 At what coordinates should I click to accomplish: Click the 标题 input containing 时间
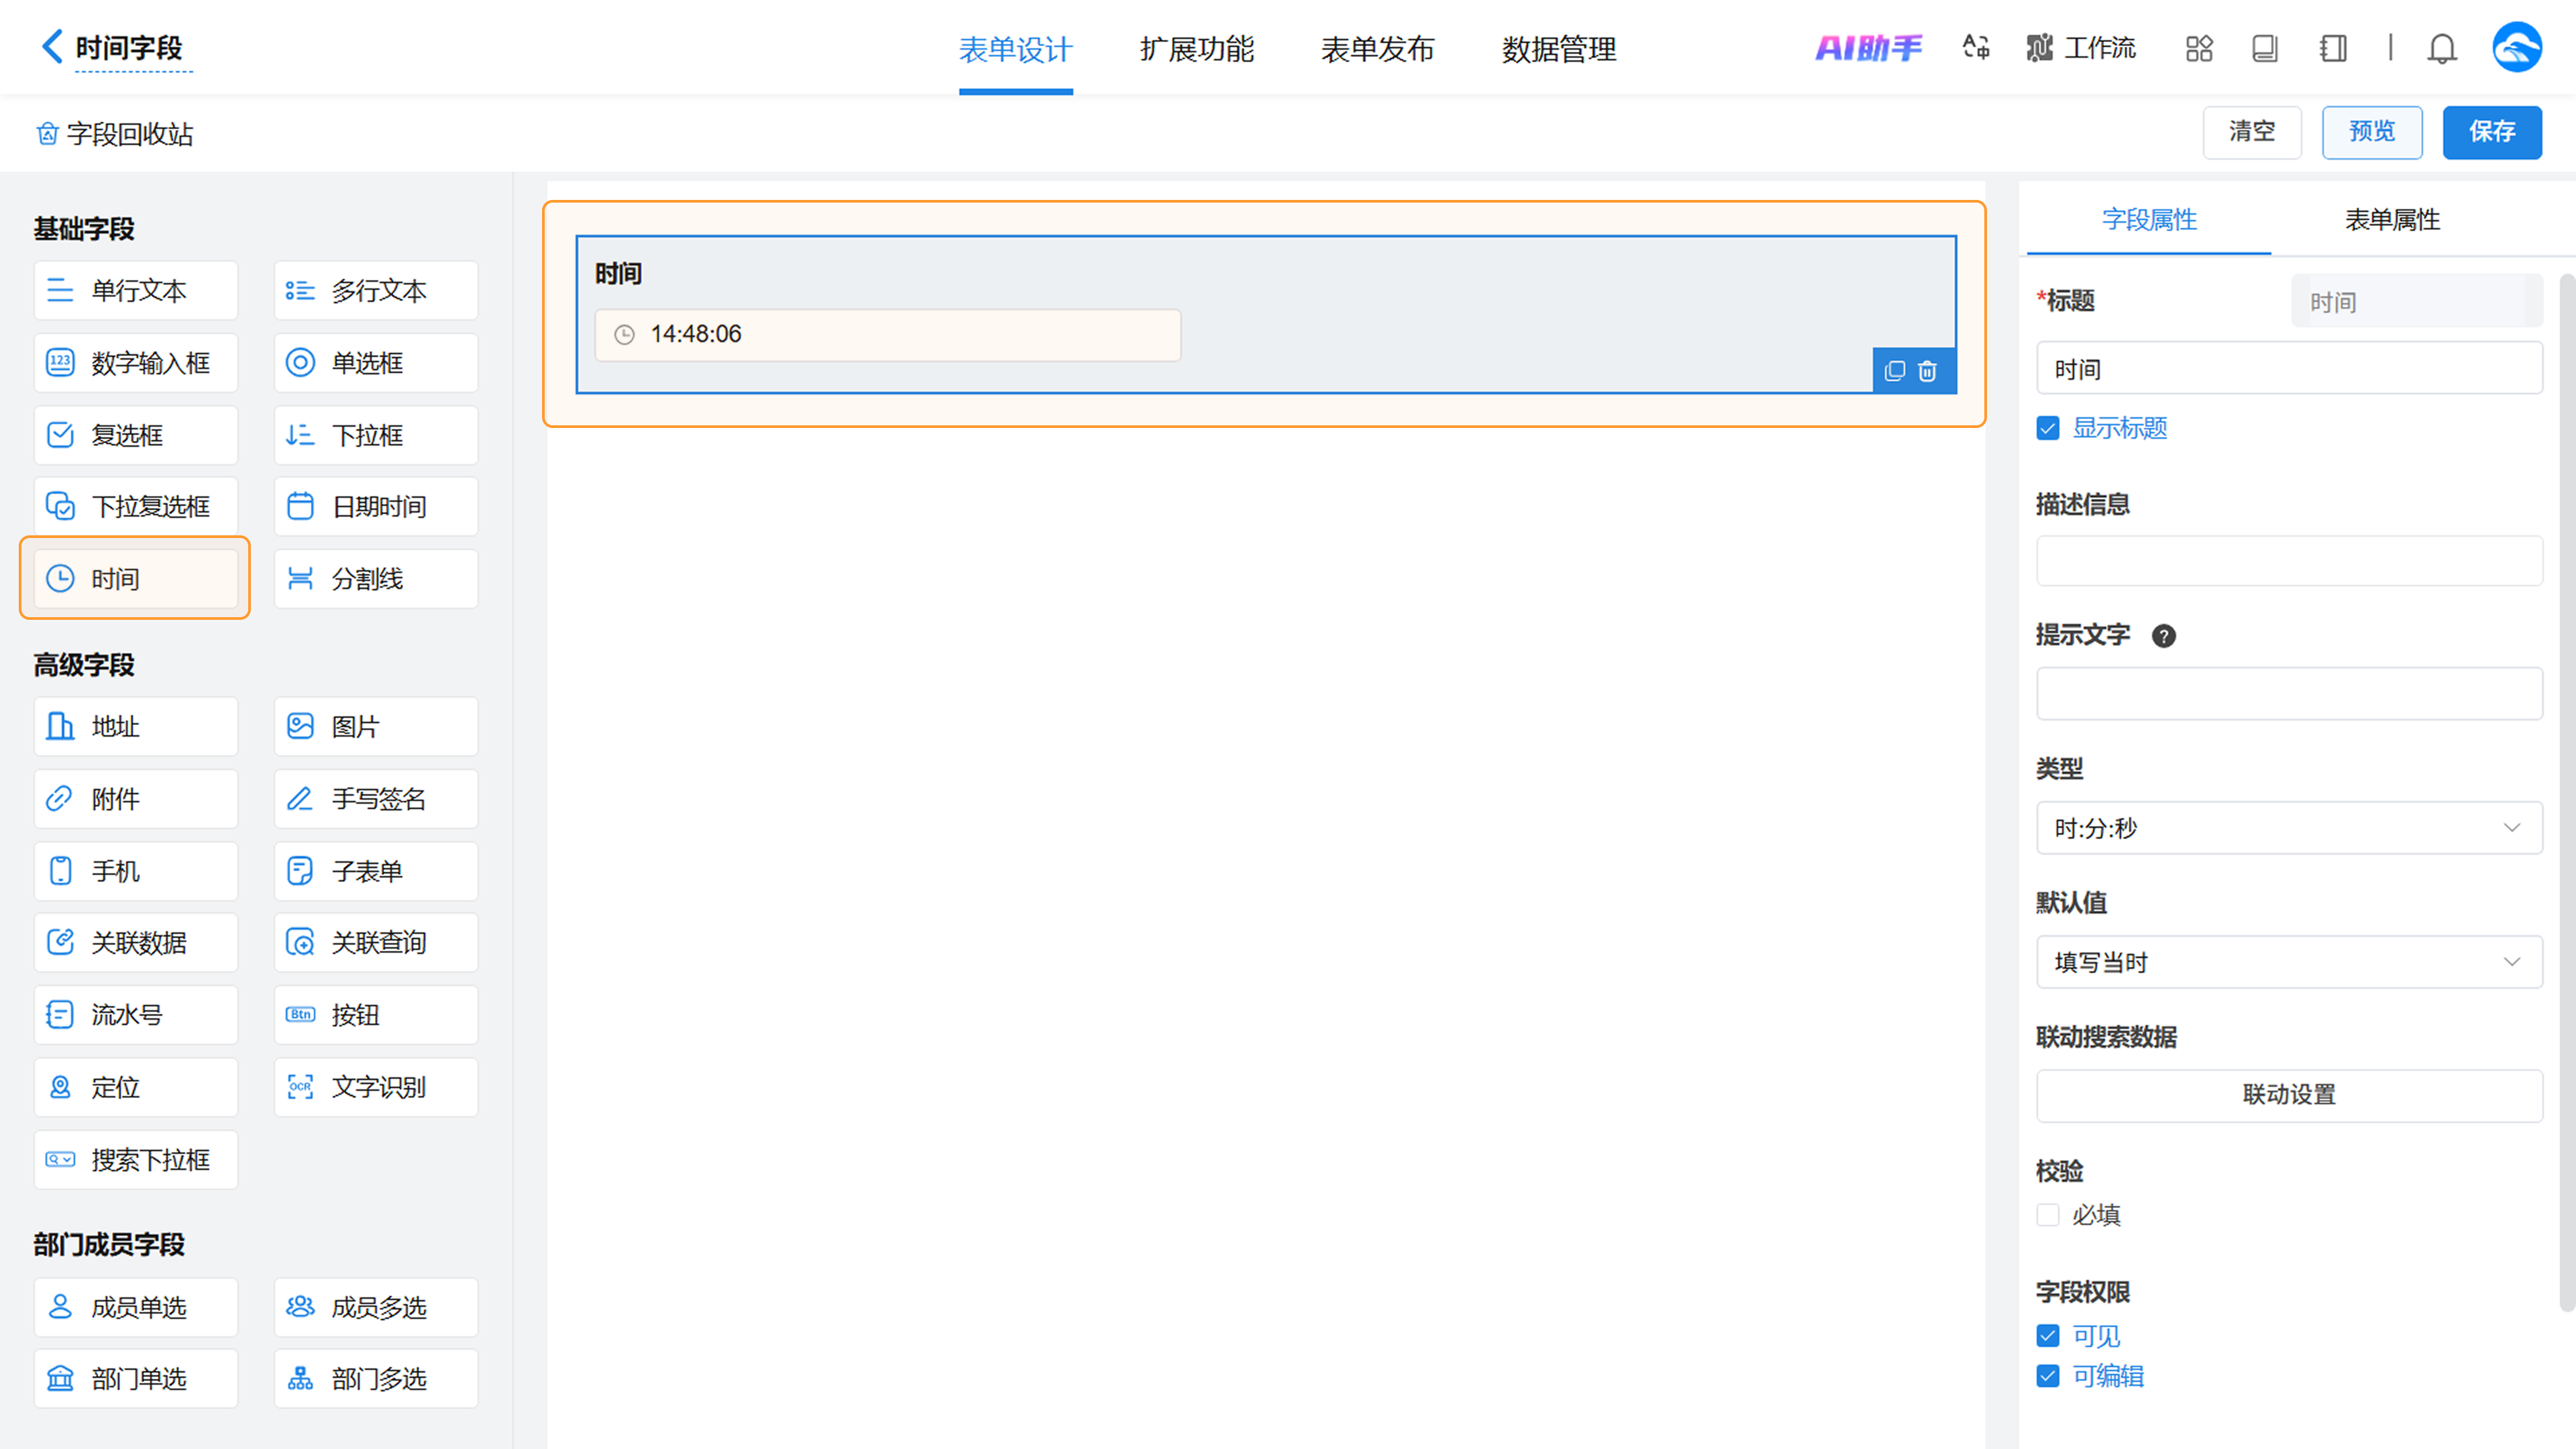(2289, 368)
